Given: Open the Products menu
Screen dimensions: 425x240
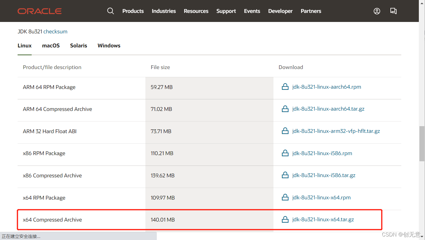Looking at the screenshot, I should (x=133, y=11).
